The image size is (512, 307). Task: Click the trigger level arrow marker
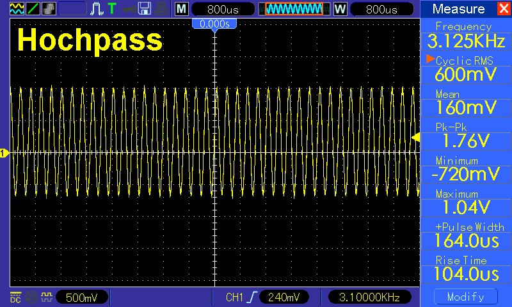point(415,138)
